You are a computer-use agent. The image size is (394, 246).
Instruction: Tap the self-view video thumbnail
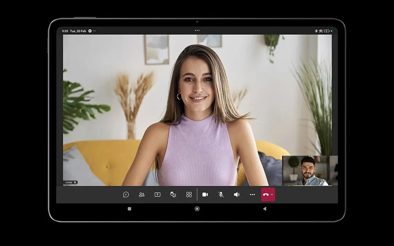pos(310,171)
